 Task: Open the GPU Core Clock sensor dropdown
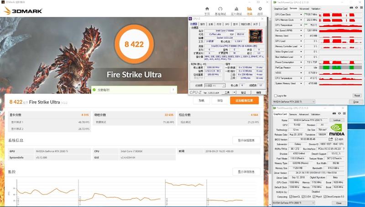point(301,15)
